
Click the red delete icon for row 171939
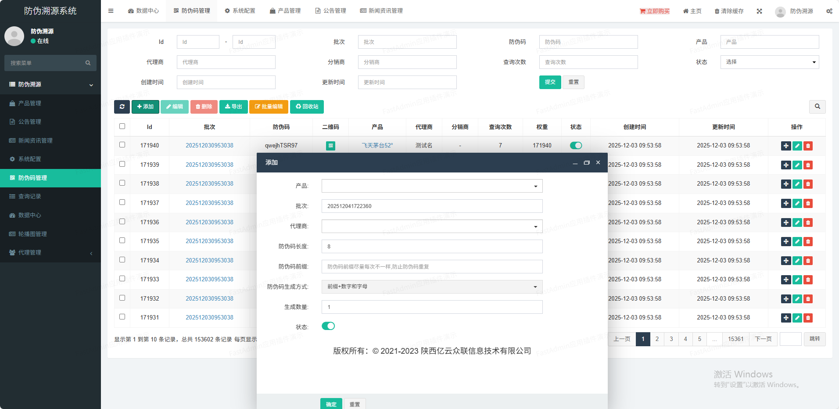[x=808, y=165]
